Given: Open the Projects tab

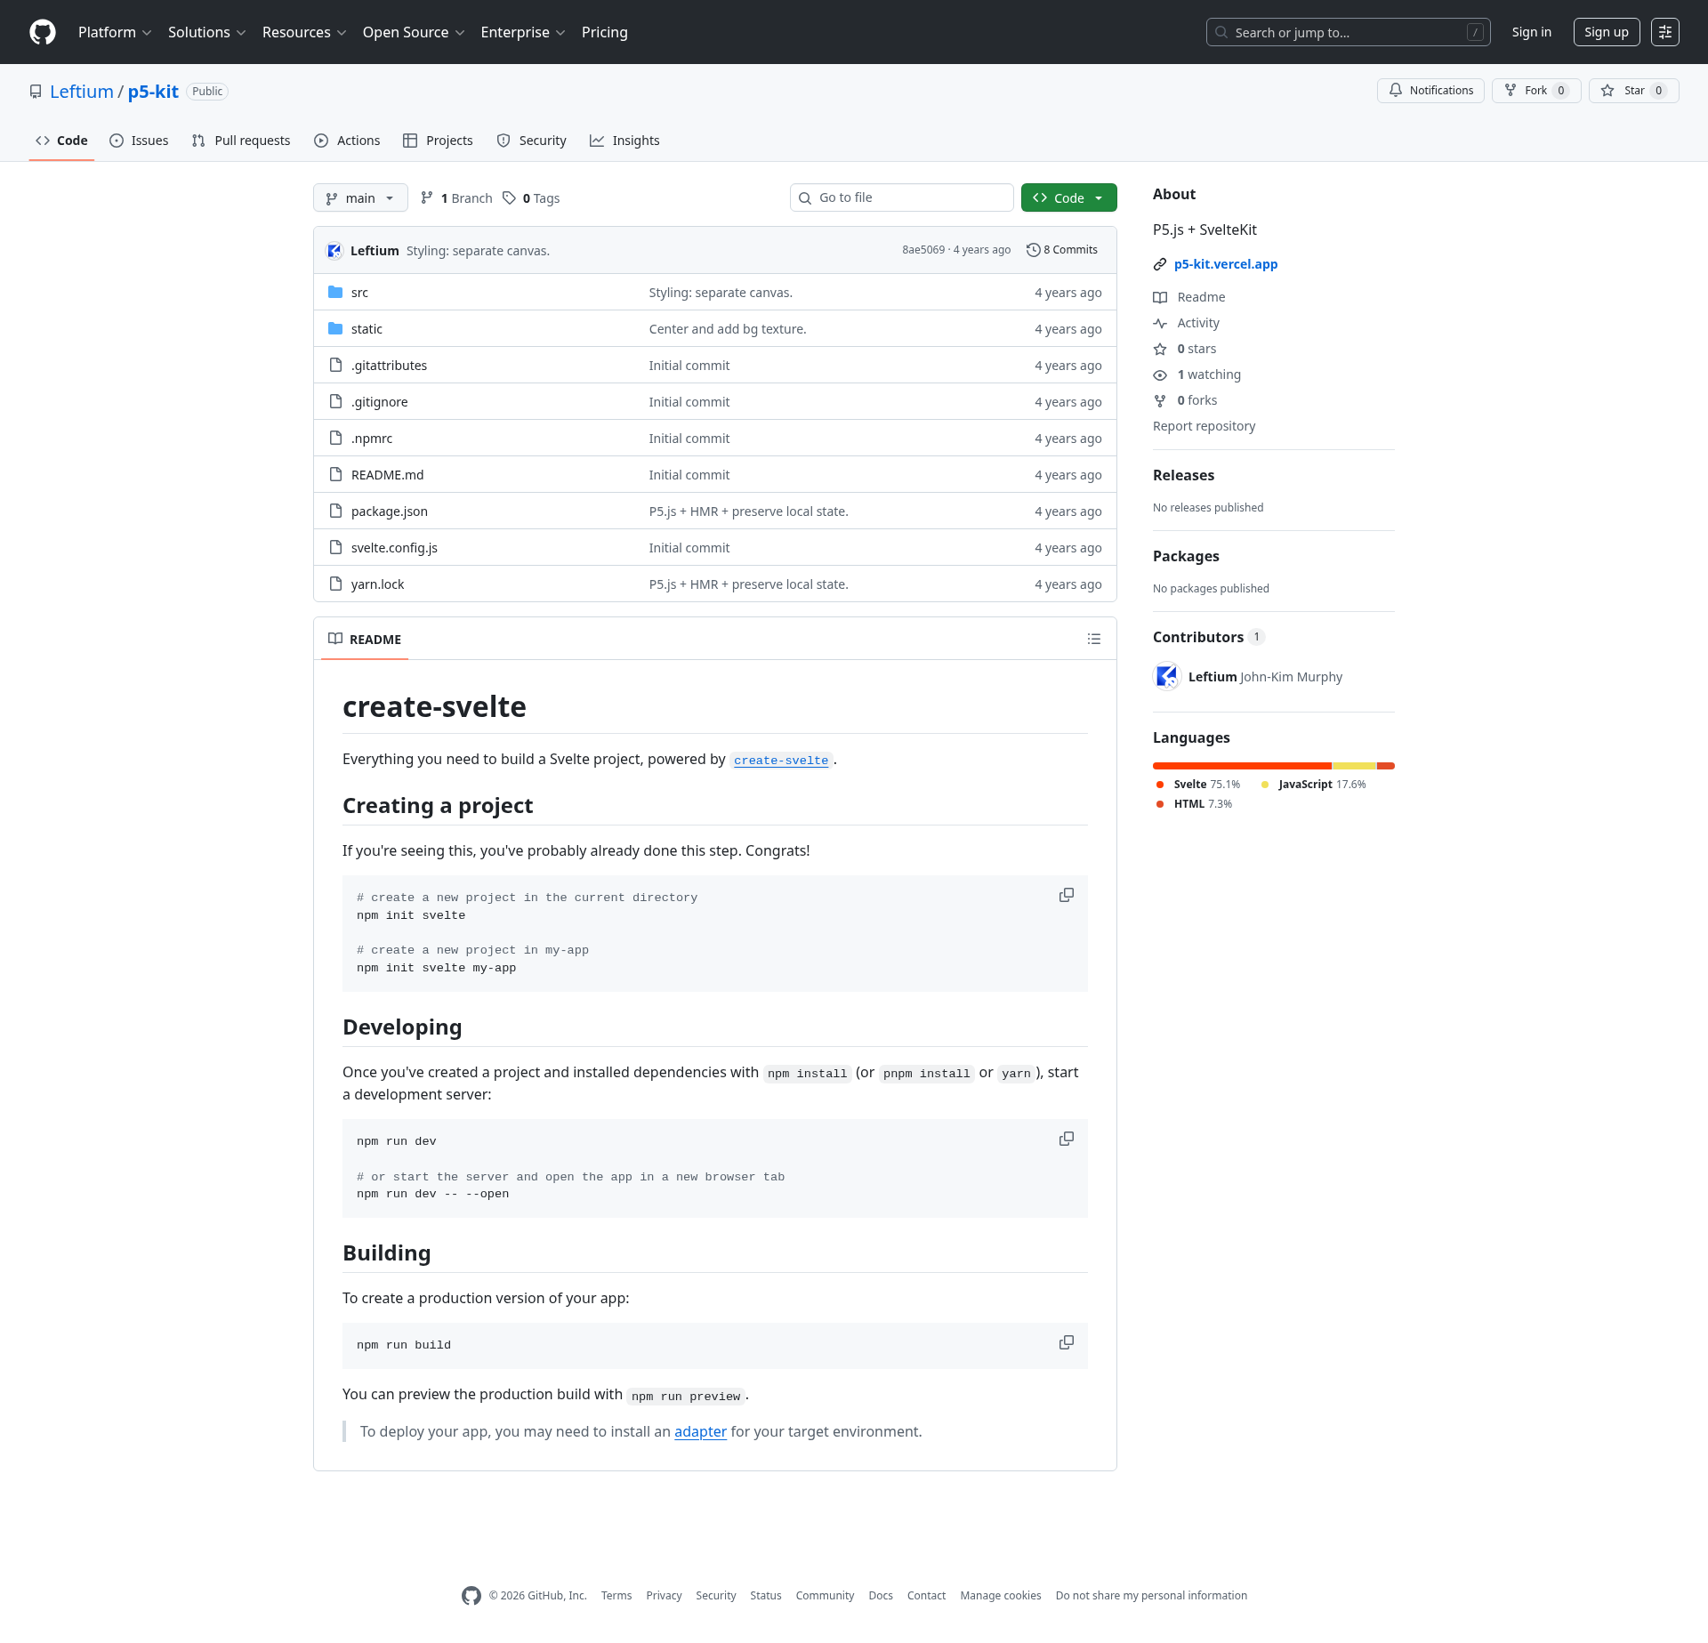Looking at the screenshot, I should tap(438, 141).
